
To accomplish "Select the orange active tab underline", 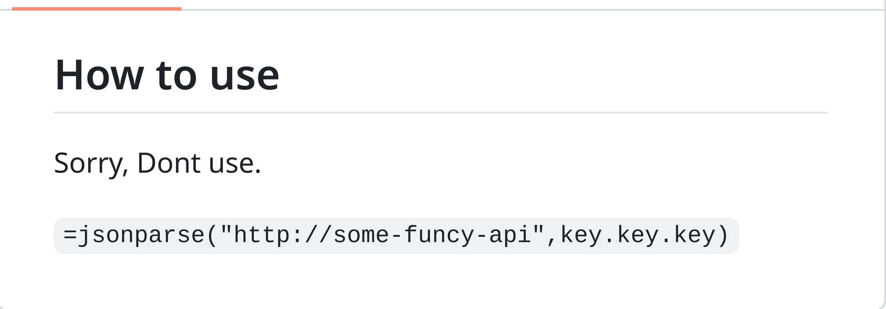I will click(x=97, y=8).
